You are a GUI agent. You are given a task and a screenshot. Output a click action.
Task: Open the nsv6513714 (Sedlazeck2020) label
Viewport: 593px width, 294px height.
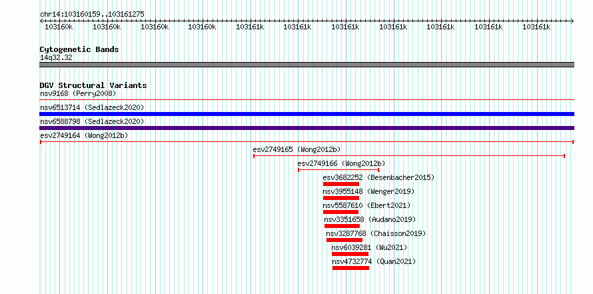92,107
